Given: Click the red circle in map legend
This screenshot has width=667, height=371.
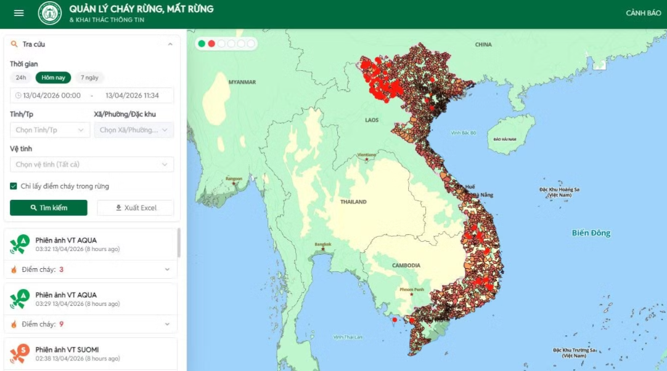Looking at the screenshot, I should point(211,44).
